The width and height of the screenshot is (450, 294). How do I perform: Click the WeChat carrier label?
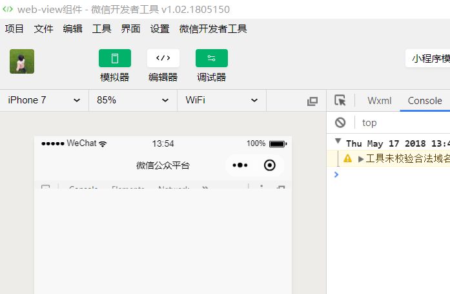tap(81, 143)
